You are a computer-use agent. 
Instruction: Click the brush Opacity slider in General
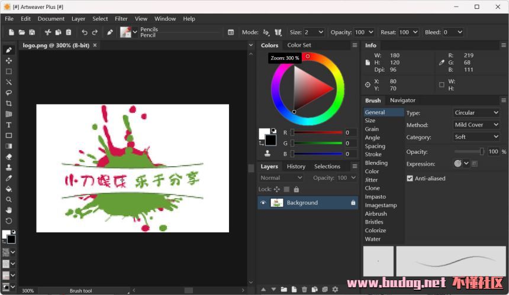coord(469,151)
